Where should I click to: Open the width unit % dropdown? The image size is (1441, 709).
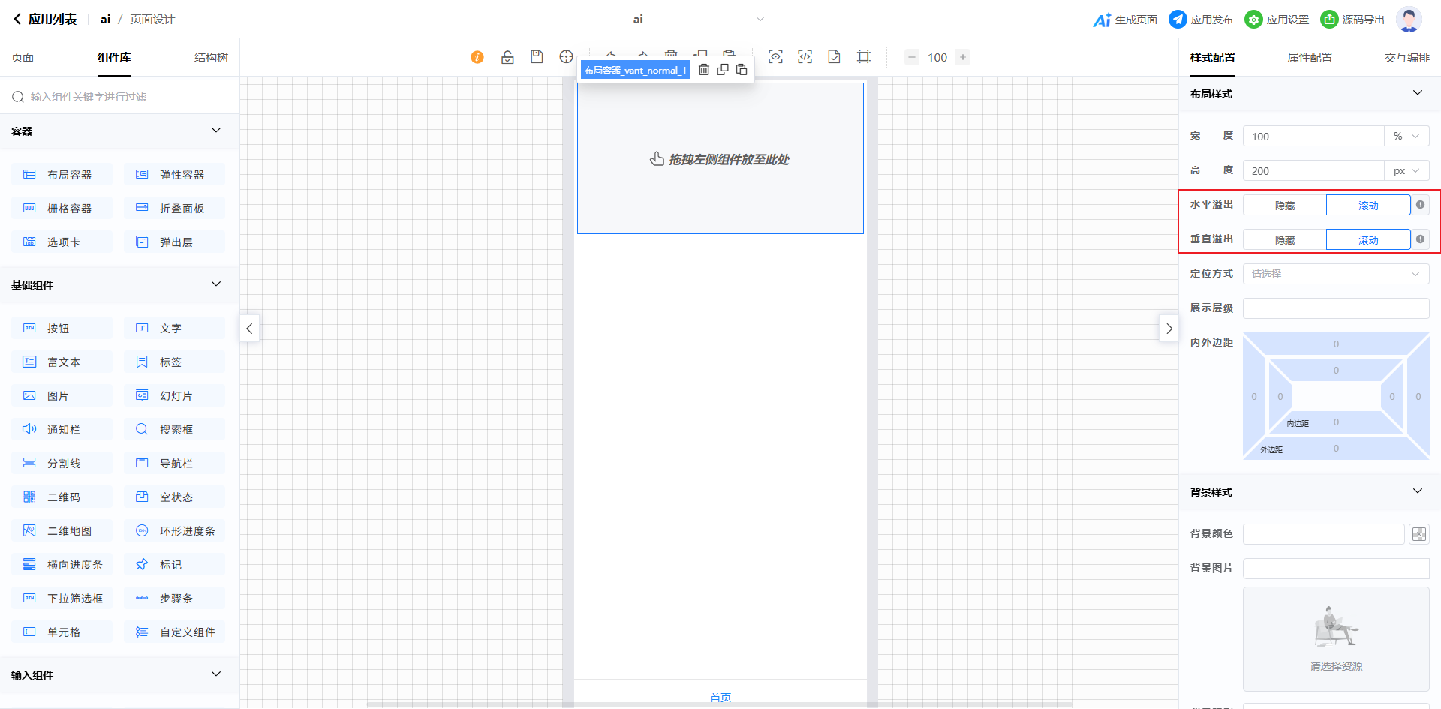point(1406,137)
